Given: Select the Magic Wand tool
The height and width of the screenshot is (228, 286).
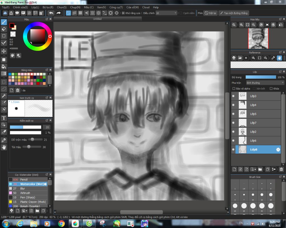Looking at the screenshot, I should point(4,96).
